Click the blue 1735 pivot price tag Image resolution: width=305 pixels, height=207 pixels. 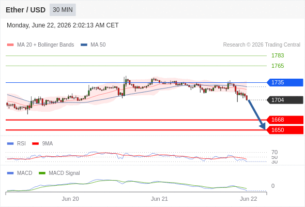click(285, 82)
